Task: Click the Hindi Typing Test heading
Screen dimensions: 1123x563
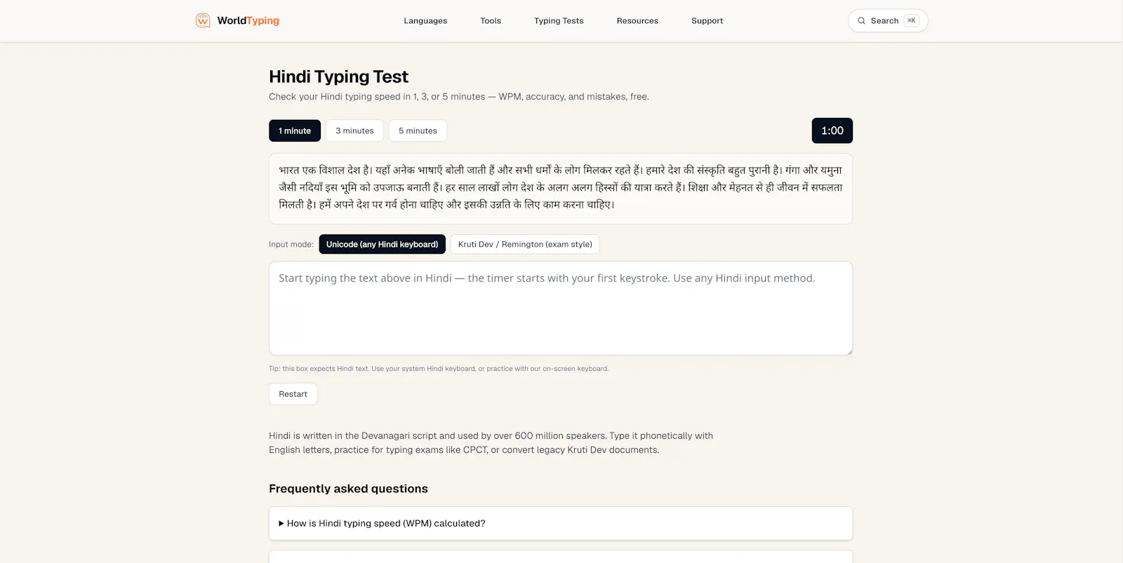Action: click(x=338, y=76)
